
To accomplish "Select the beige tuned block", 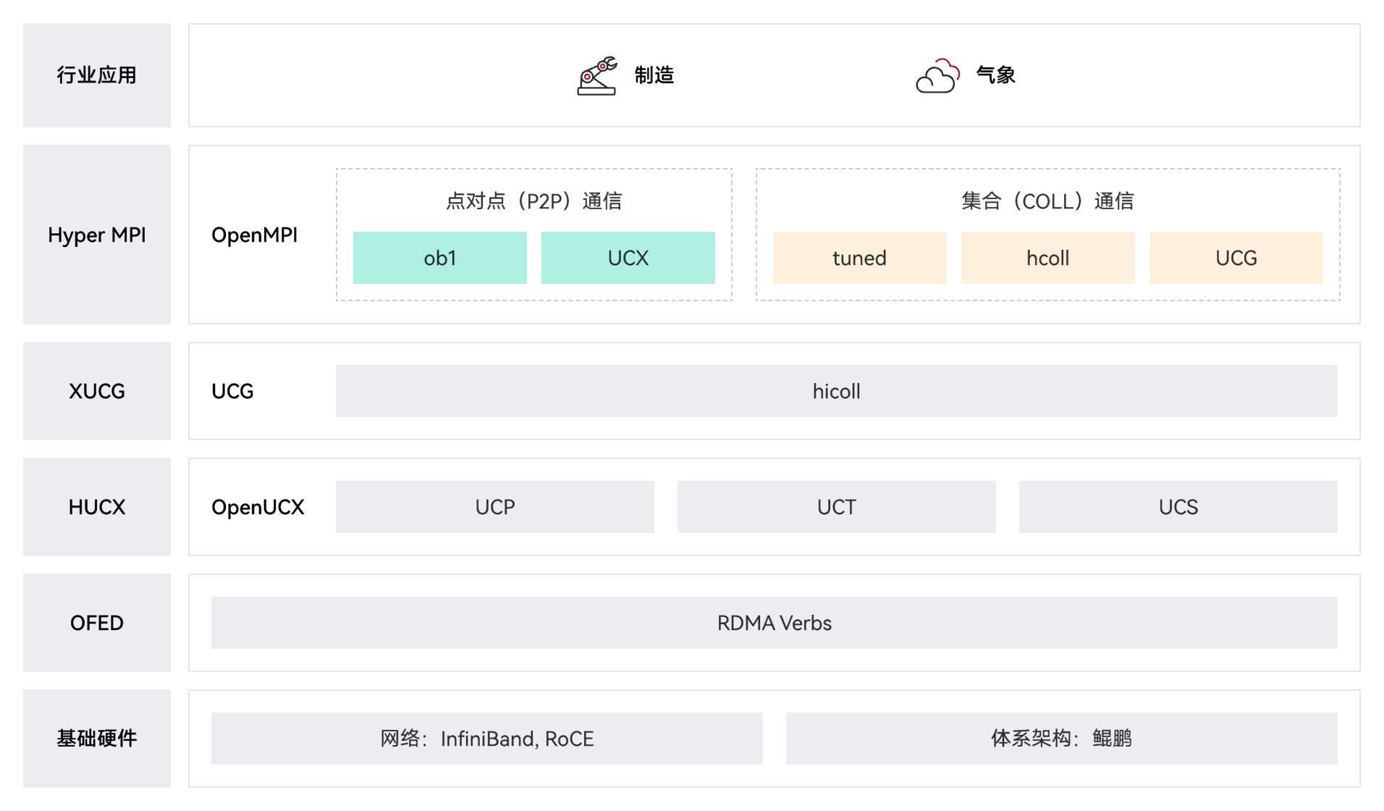I will [860, 258].
